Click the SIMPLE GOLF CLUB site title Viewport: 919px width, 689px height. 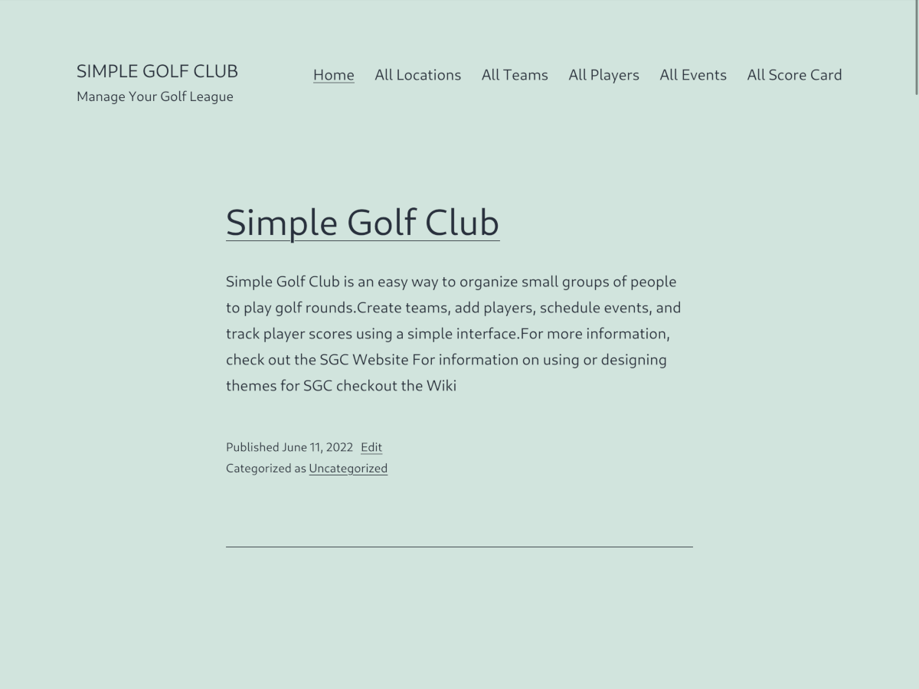pyautogui.click(x=156, y=70)
